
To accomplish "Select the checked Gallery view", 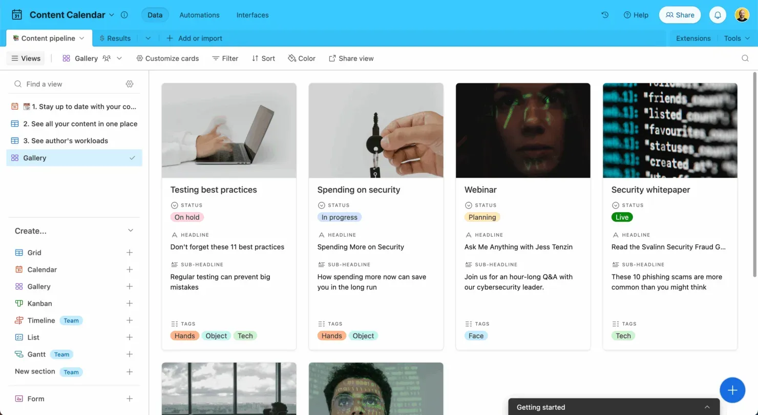I will 74,158.
